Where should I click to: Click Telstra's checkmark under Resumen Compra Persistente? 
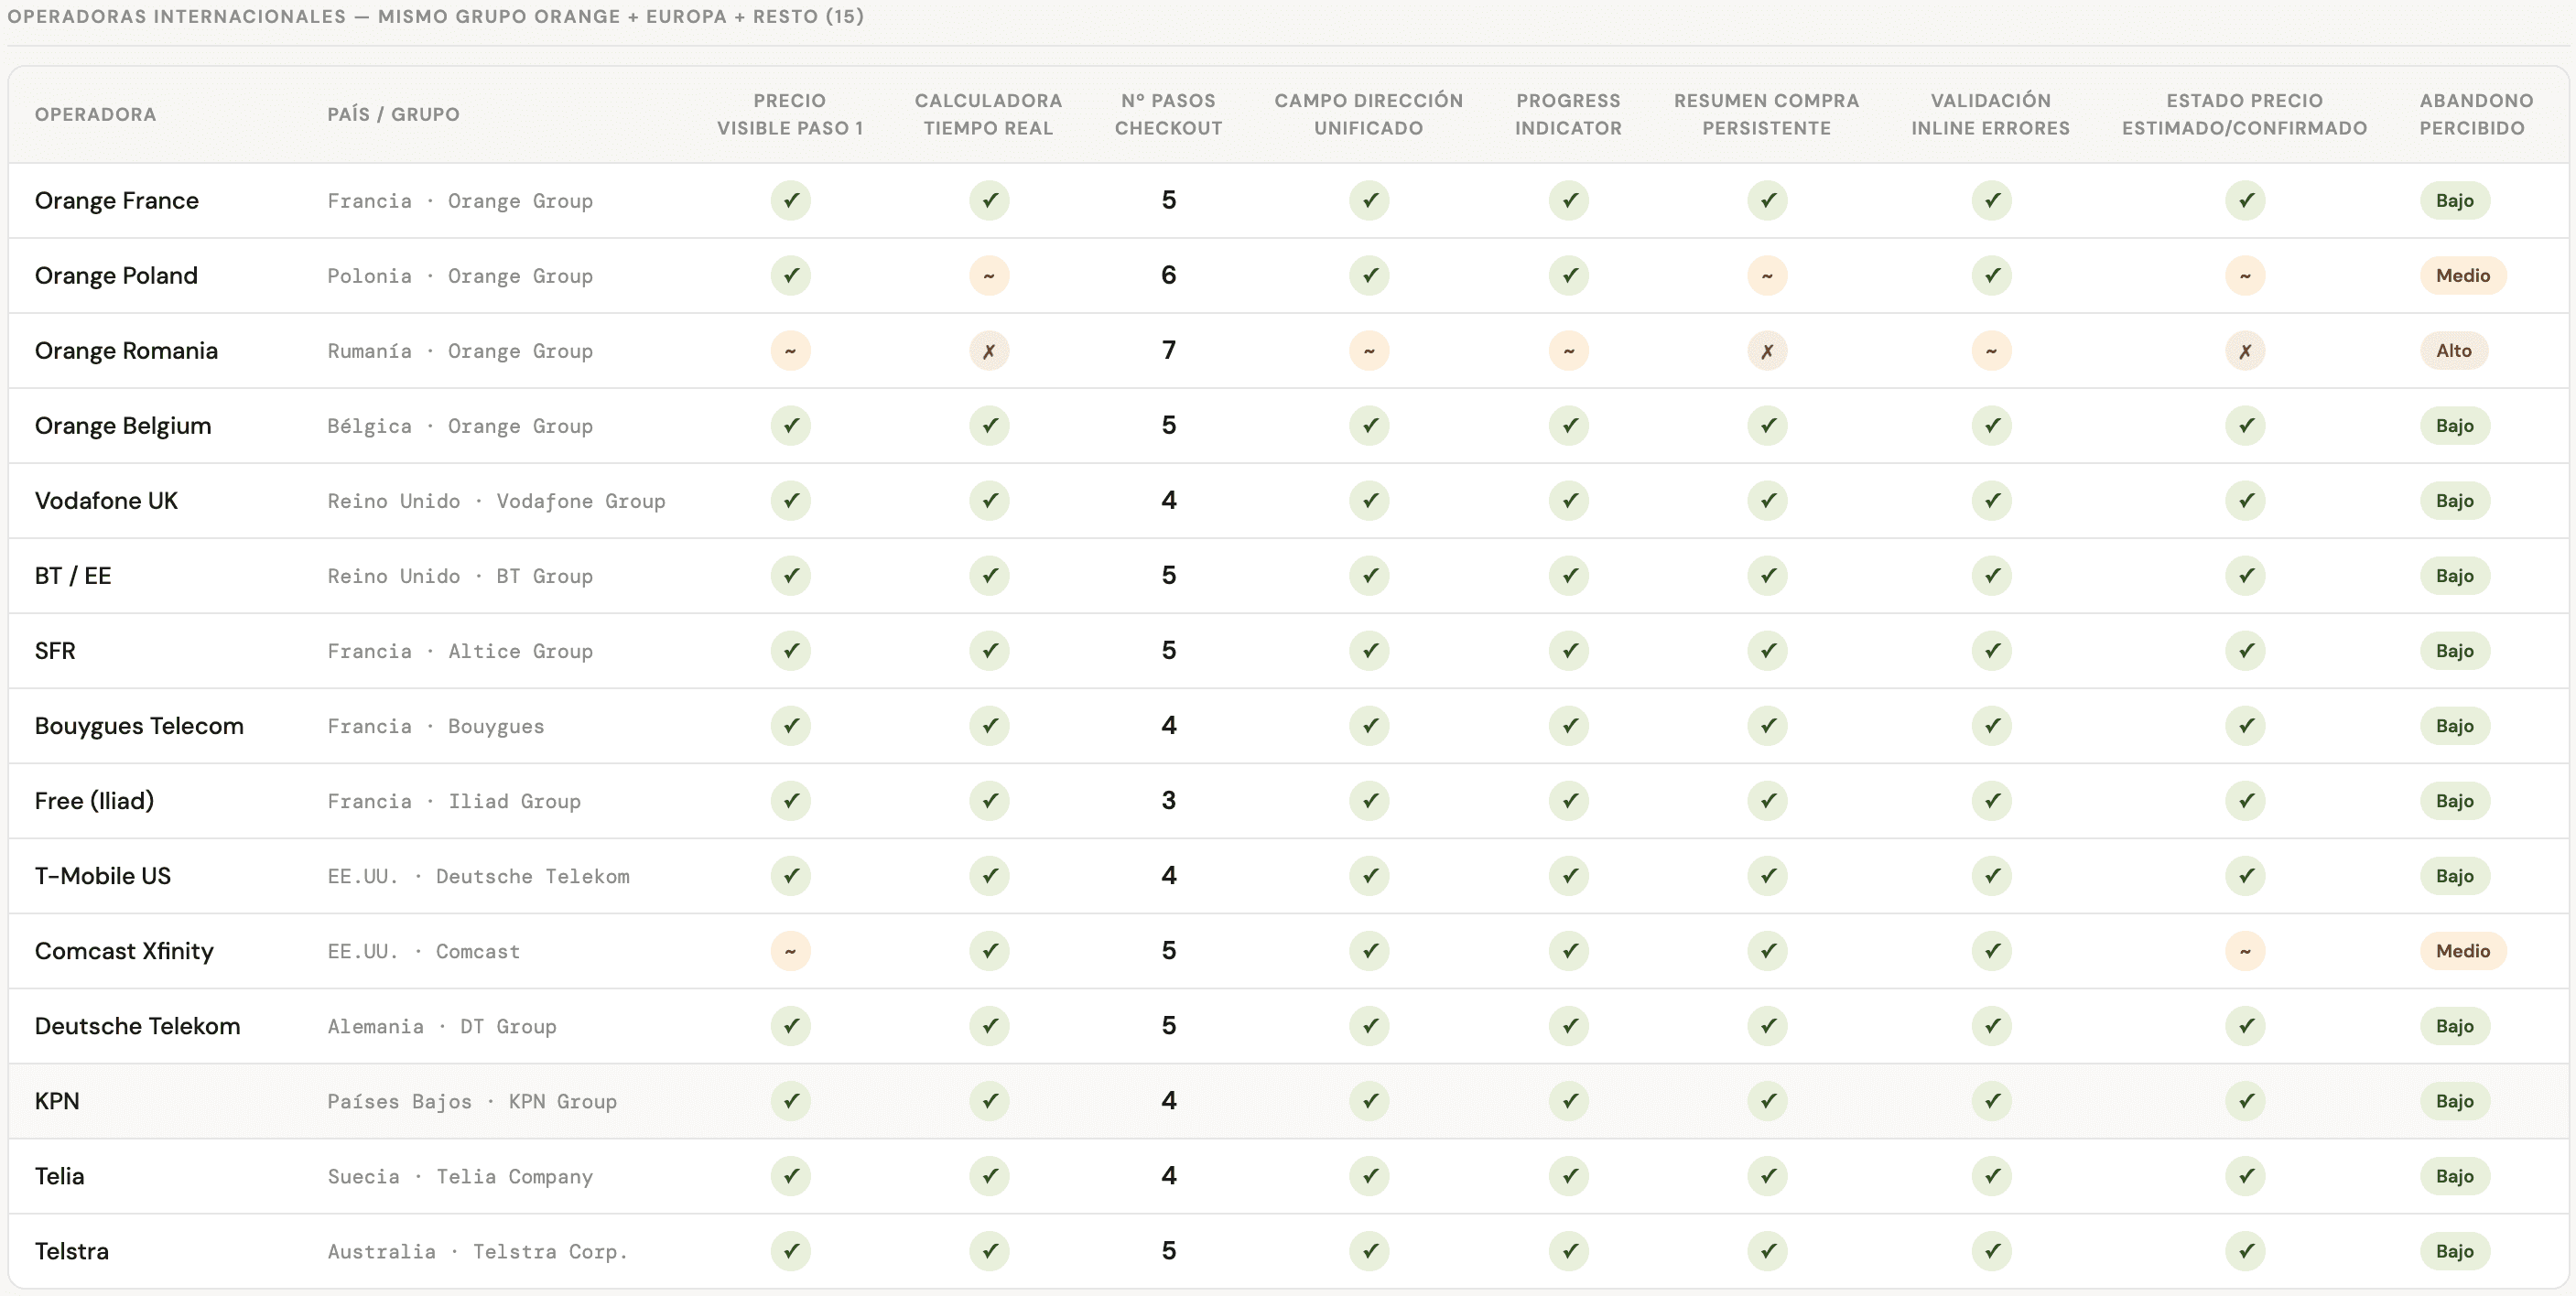(x=1767, y=1250)
